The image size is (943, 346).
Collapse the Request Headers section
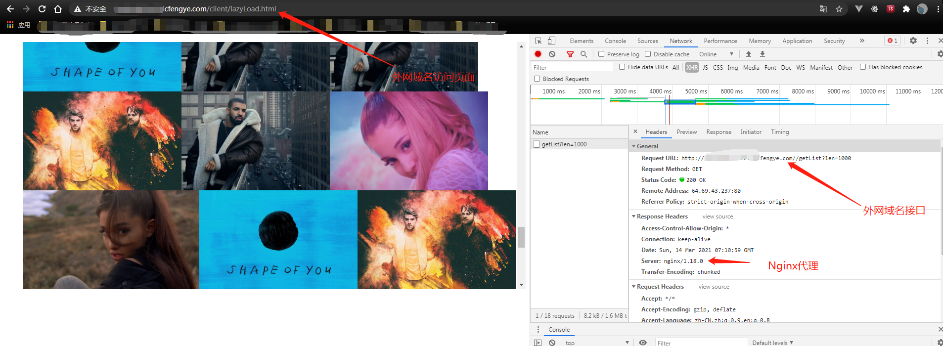click(x=634, y=286)
